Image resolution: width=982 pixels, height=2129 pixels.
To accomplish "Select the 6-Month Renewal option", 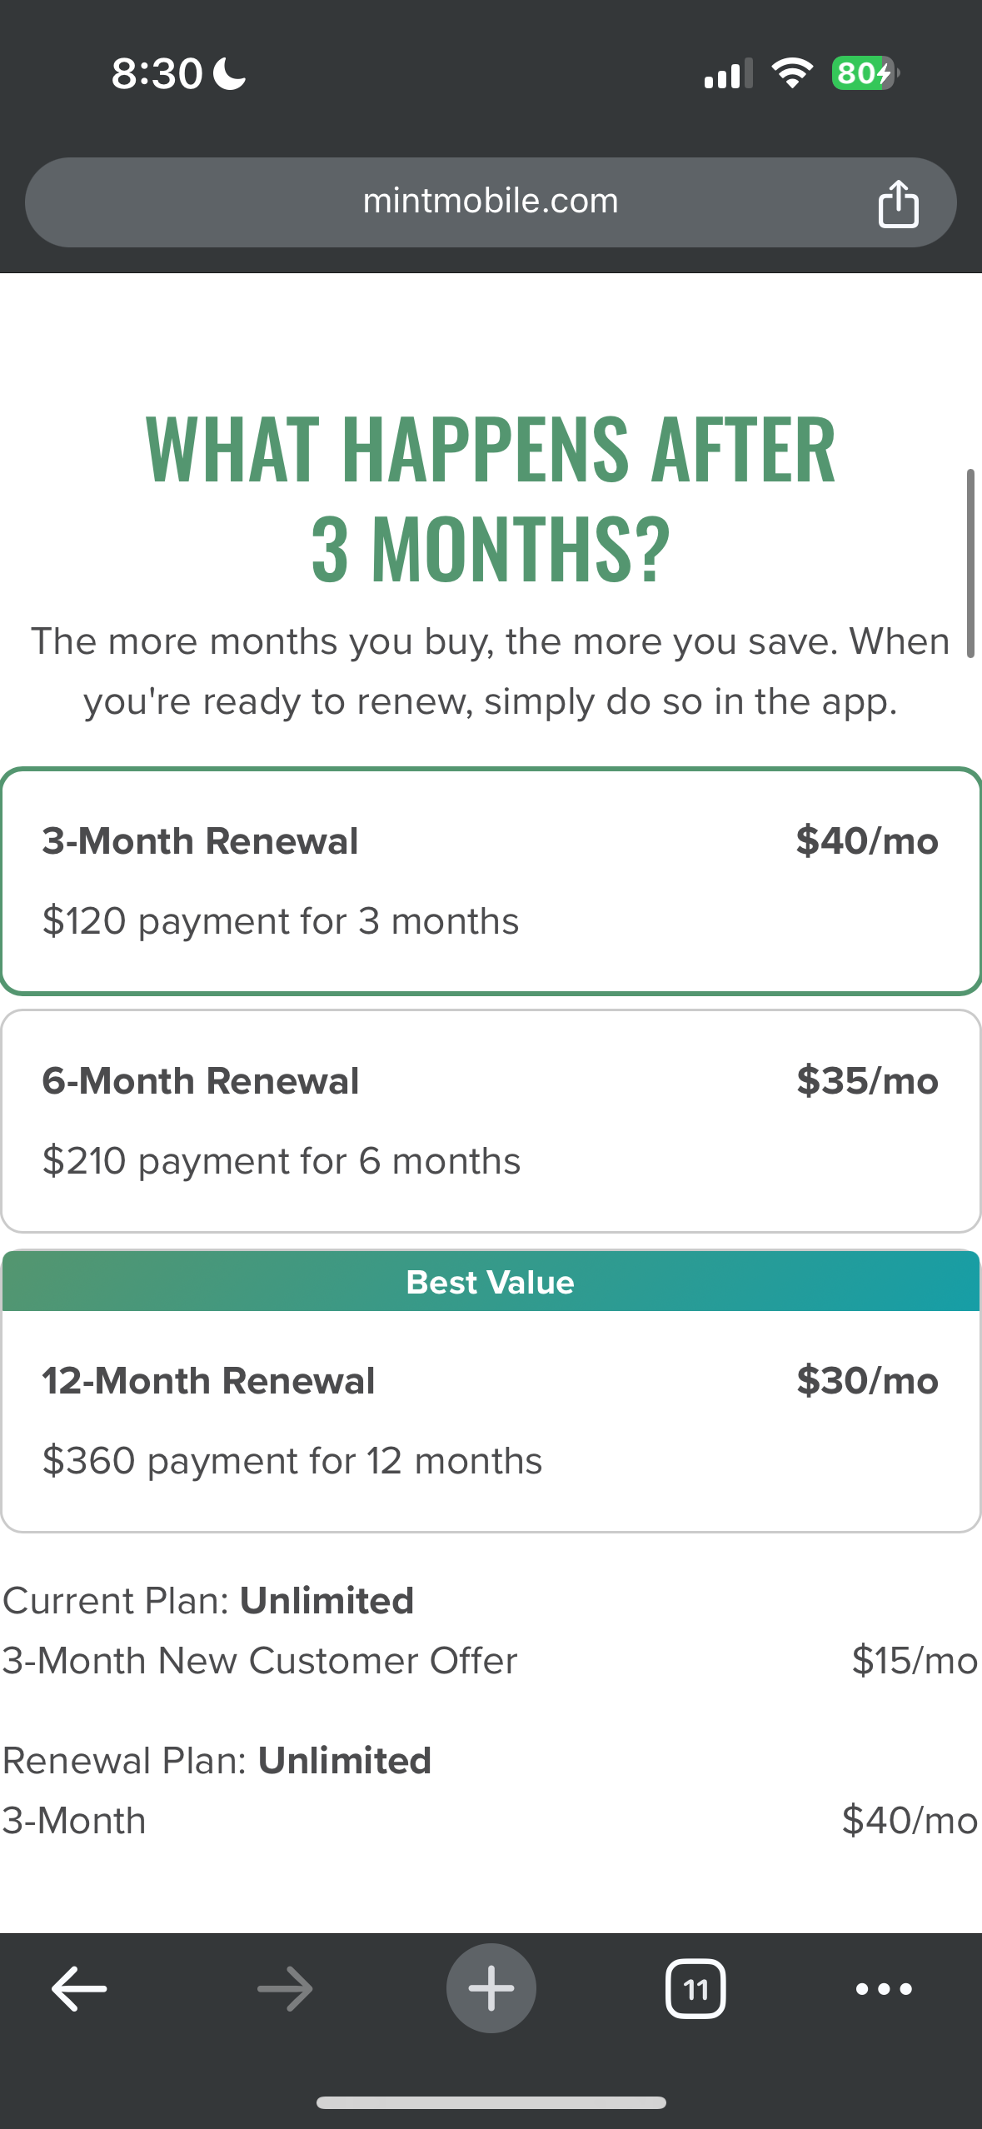I will click(x=491, y=1120).
